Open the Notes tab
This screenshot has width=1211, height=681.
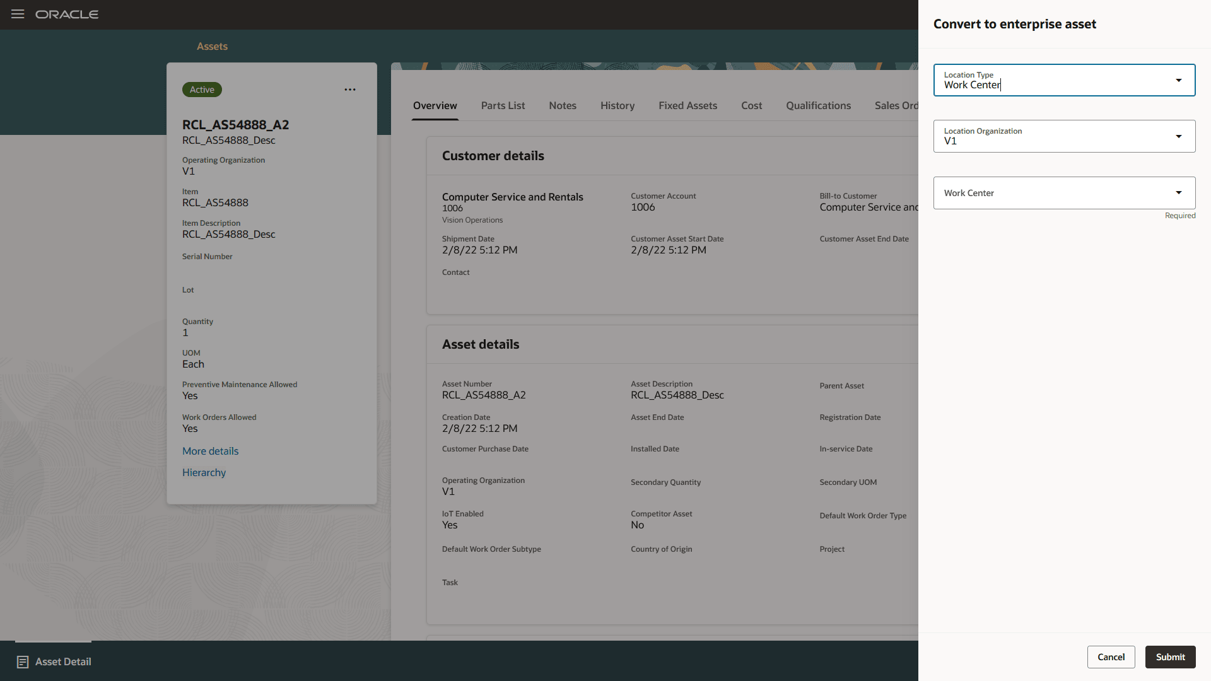tap(563, 105)
